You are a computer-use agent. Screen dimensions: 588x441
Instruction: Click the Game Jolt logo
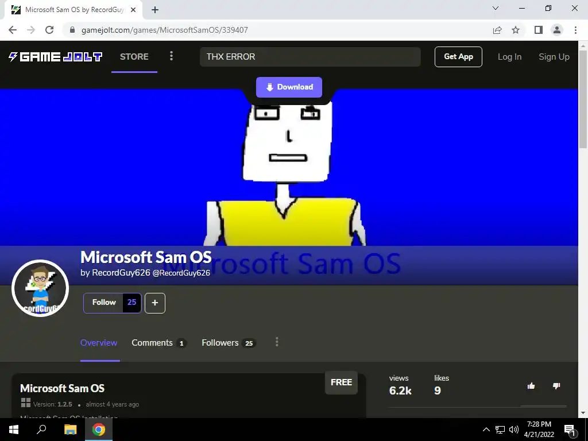click(x=55, y=57)
